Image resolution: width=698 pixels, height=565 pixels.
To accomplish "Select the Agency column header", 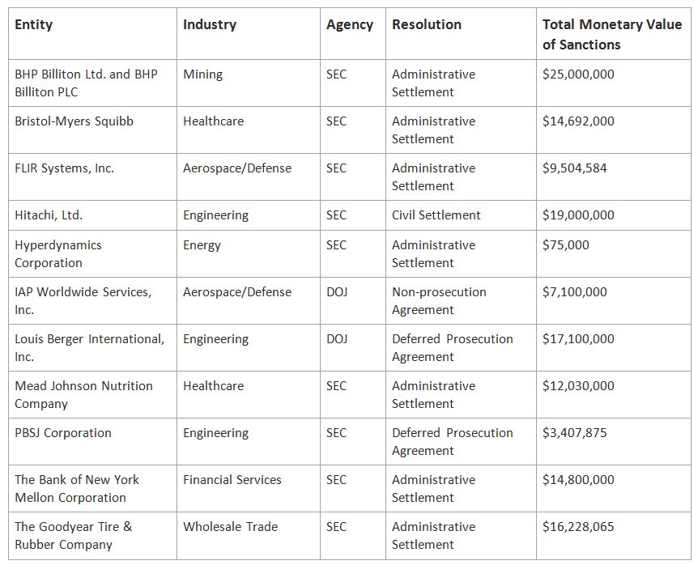I will 350,24.
